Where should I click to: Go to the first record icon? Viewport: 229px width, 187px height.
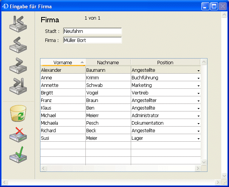[18, 24]
